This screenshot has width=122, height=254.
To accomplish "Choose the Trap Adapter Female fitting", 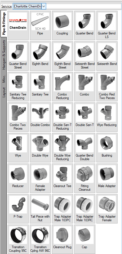I will coord(107,209).
